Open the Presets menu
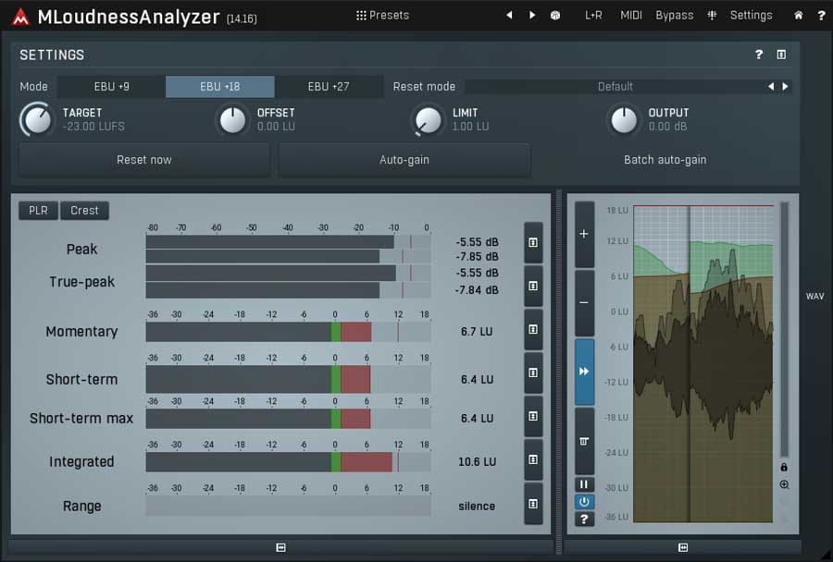 382,16
